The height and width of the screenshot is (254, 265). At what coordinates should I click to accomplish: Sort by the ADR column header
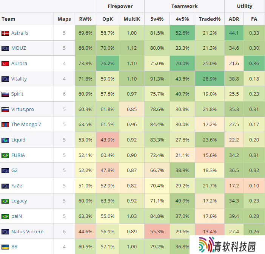tap(234, 19)
